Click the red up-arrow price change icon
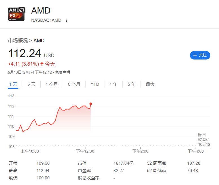219x185 pixels. 42,64
